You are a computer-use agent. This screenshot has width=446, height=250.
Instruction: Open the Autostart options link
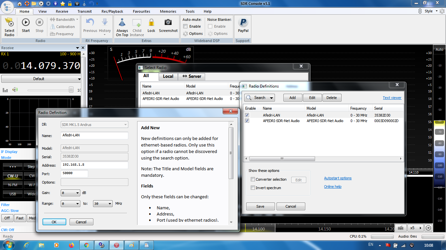pyautogui.click(x=338, y=178)
